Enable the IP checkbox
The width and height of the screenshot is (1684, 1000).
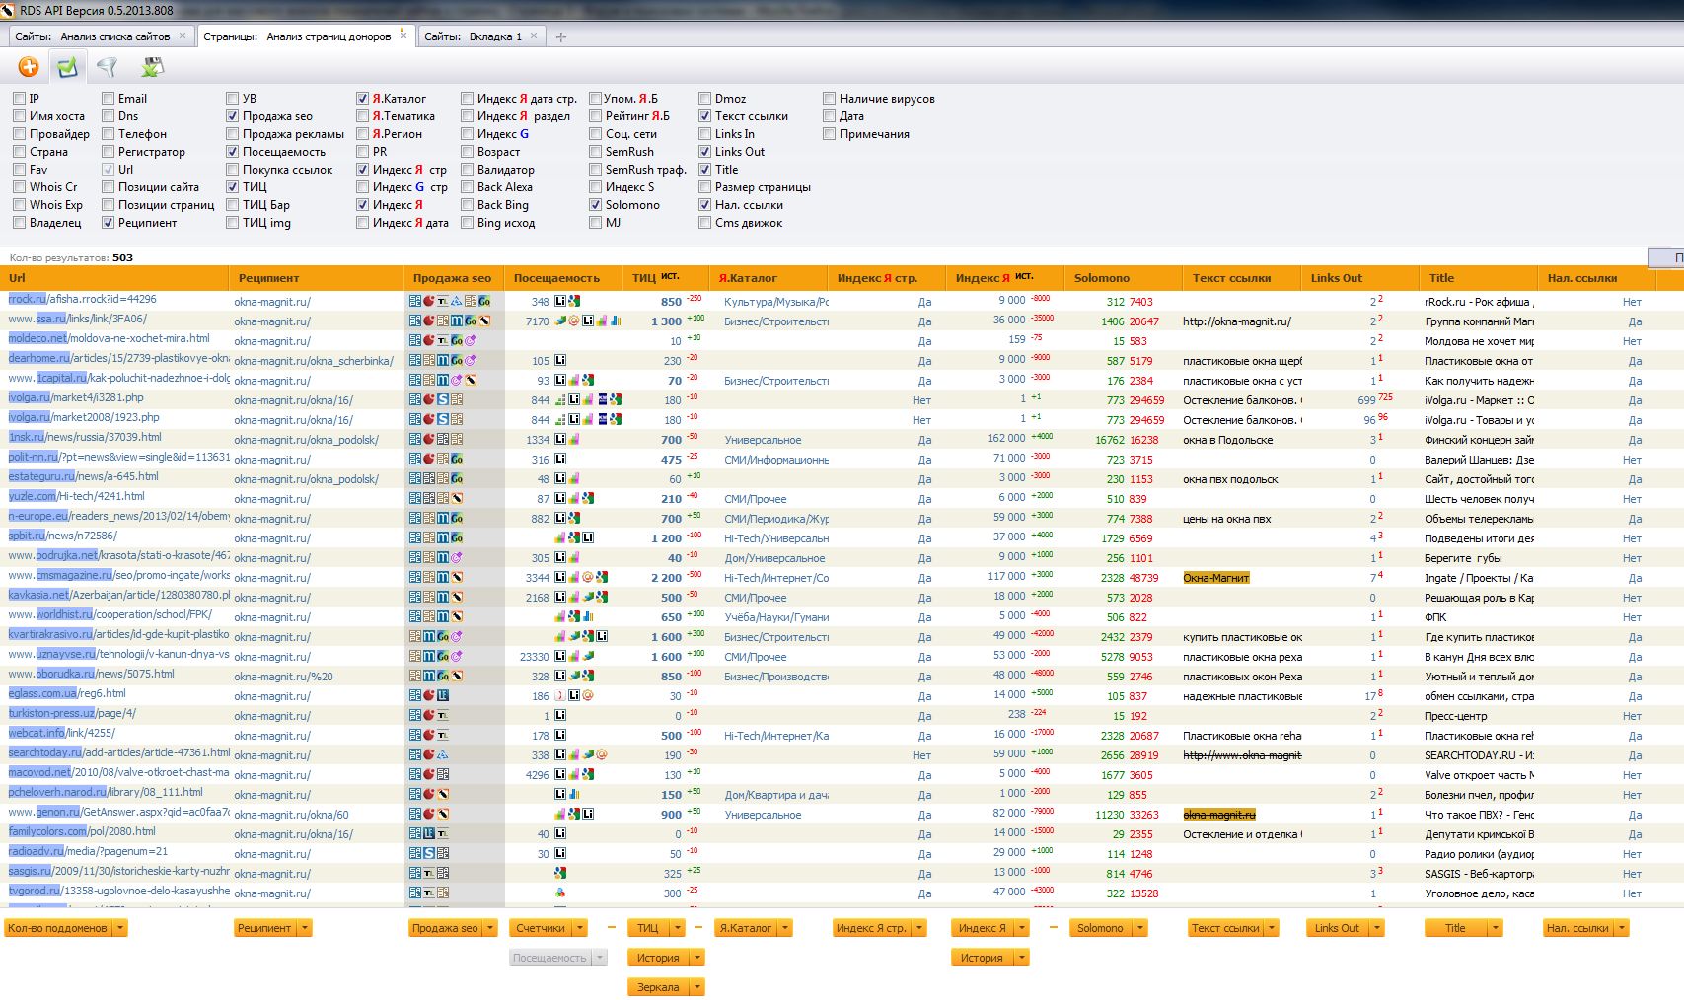pos(19,99)
